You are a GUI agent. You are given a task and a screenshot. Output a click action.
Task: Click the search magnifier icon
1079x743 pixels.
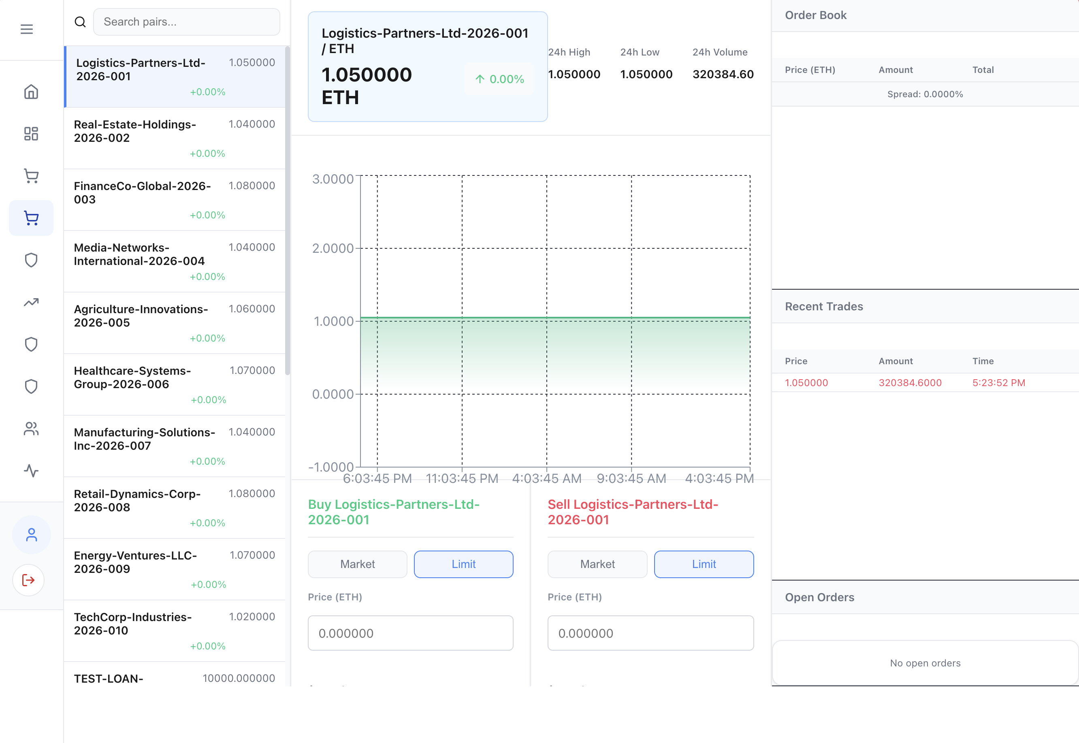pos(80,22)
